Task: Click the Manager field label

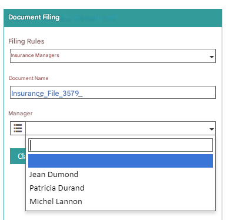Action: 21,114
